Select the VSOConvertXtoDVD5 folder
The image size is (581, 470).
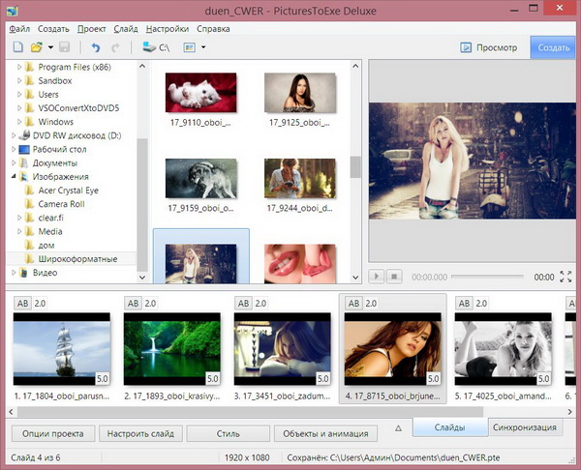click(78, 108)
